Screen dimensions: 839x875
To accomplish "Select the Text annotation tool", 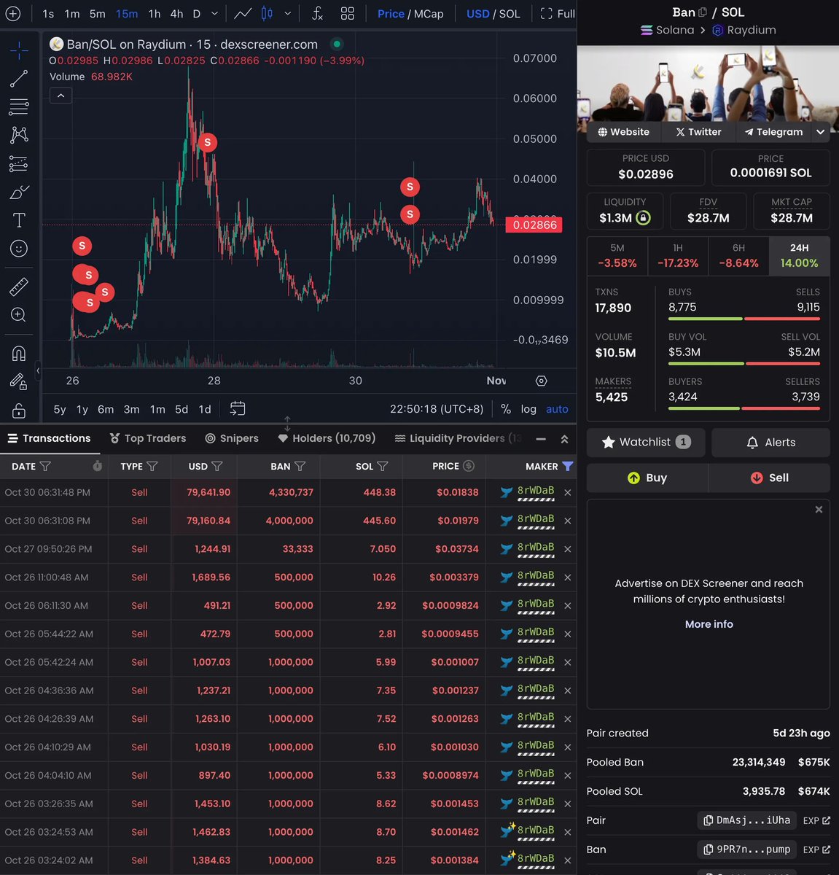I will [x=19, y=219].
